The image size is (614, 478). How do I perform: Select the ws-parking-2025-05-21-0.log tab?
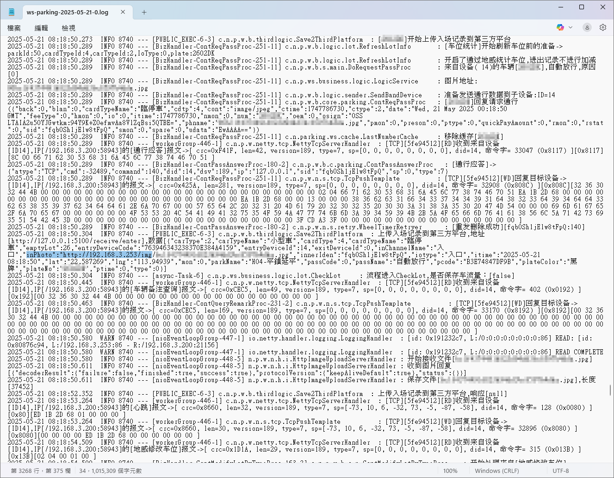tap(68, 13)
